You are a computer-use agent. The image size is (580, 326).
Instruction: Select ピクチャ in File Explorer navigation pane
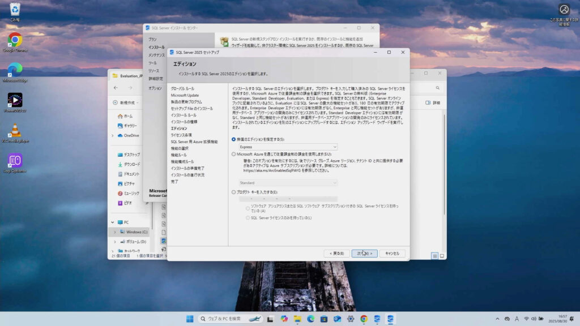point(126,184)
